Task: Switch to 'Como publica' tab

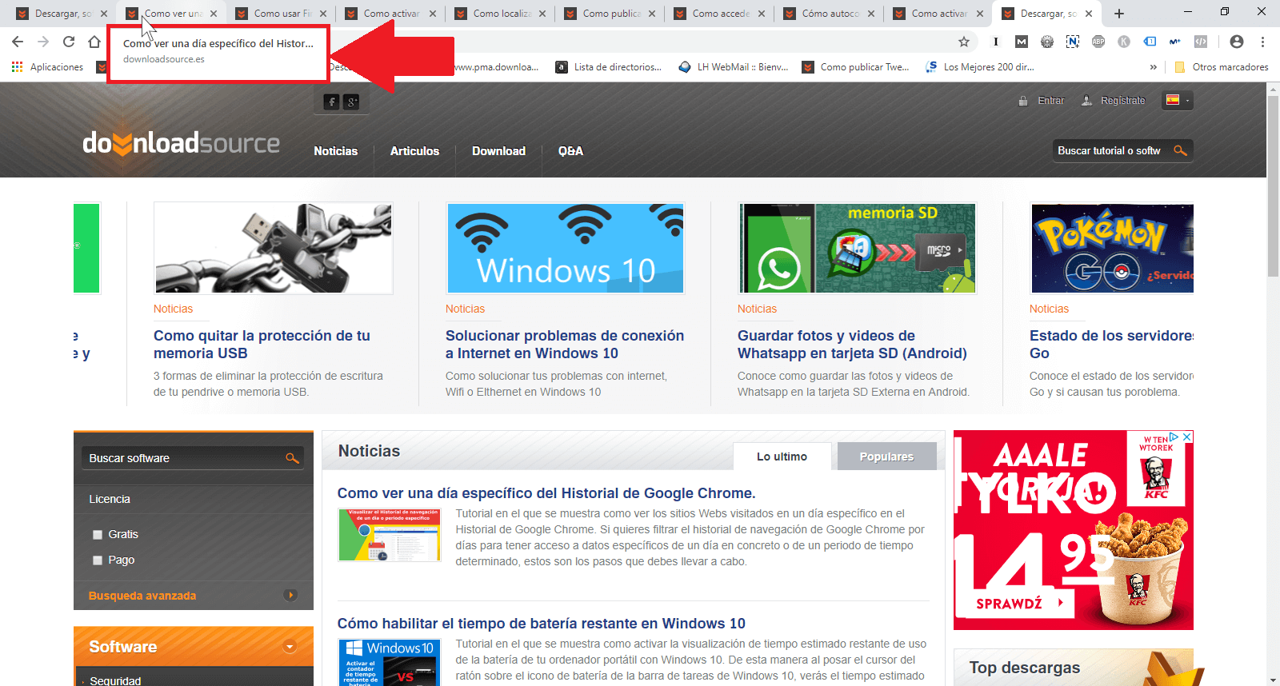Action: [610, 14]
